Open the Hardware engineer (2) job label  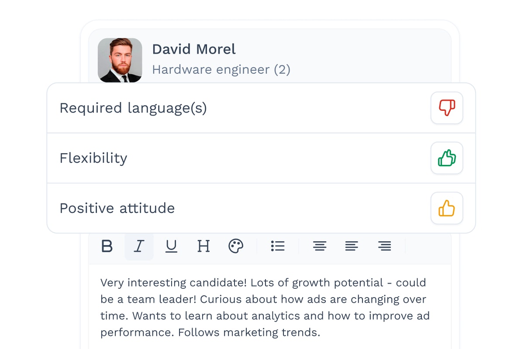pyautogui.click(x=221, y=69)
